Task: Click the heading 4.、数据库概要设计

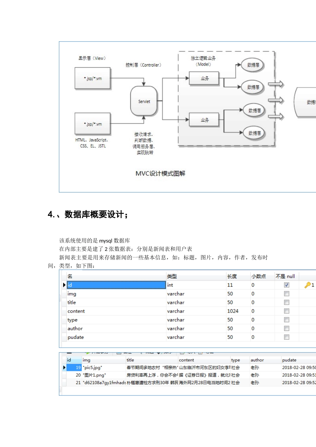Action: point(88,215)
